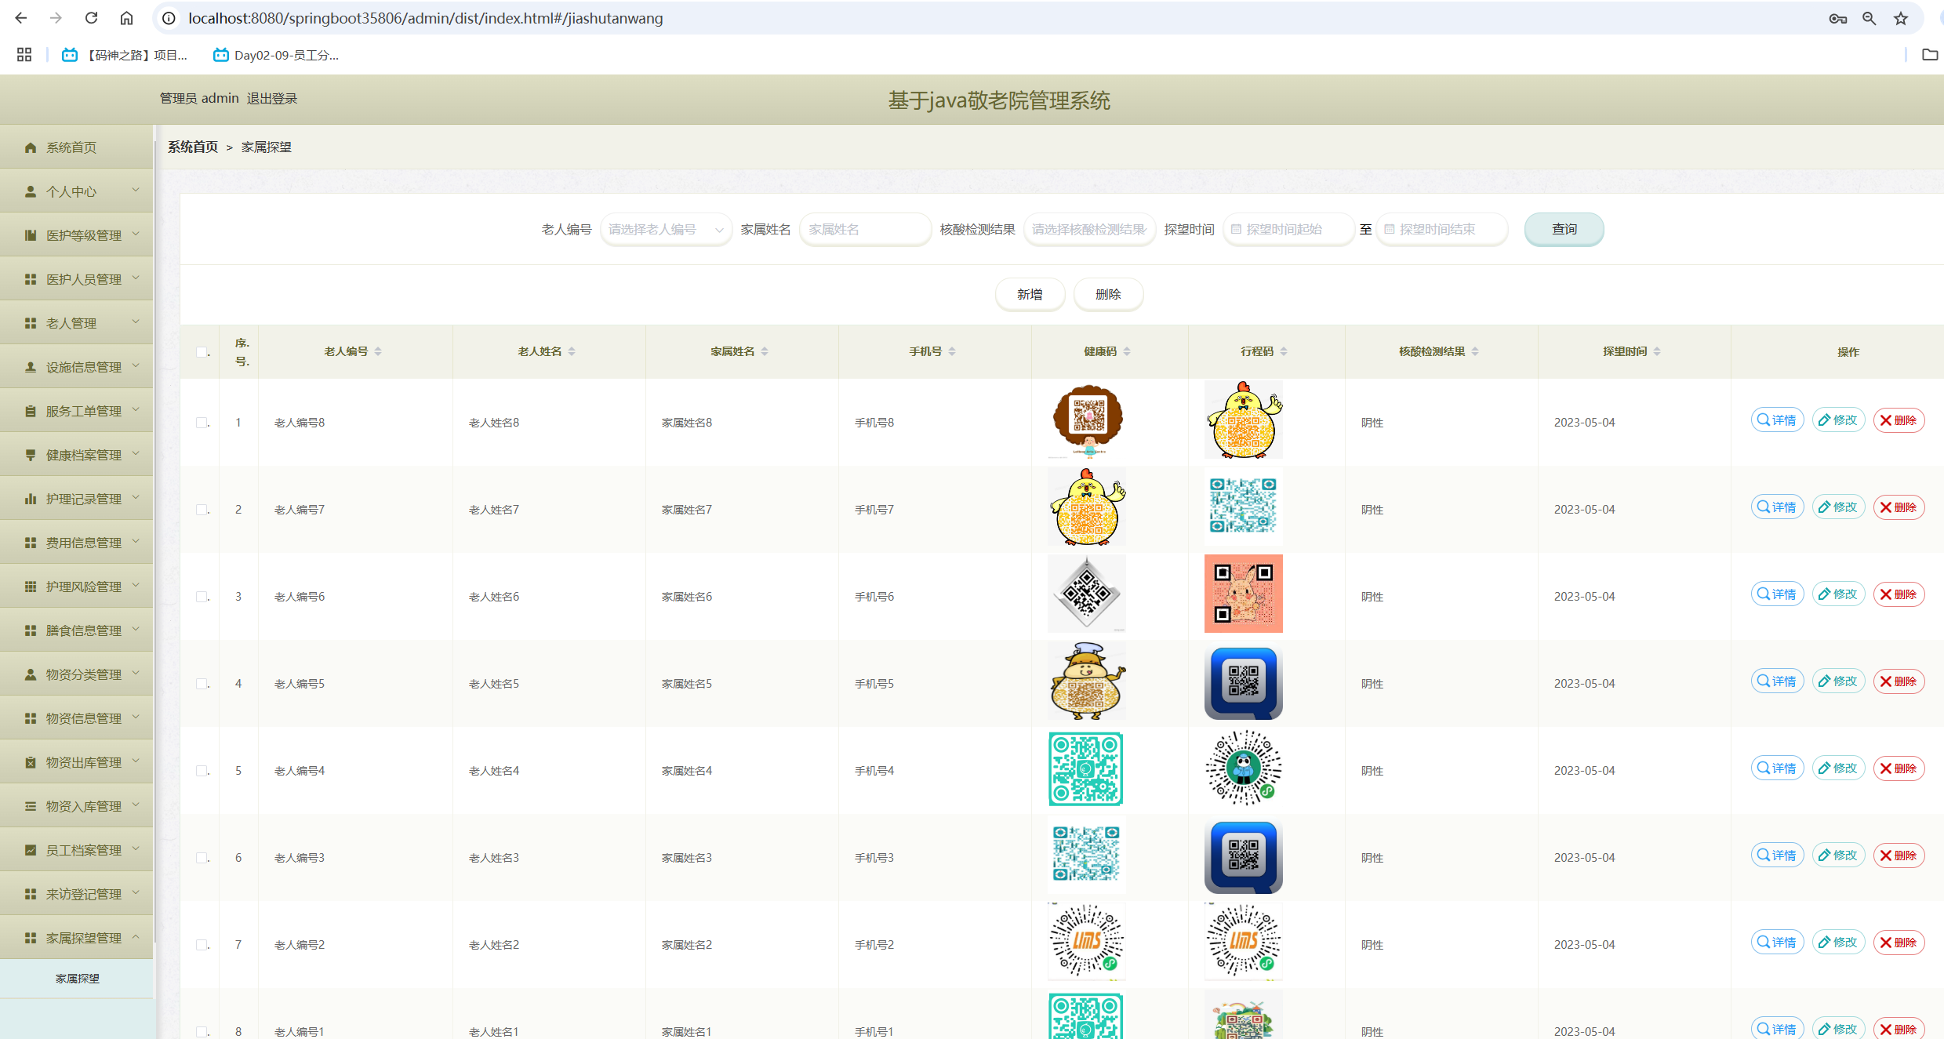This screenshot has height=1039, width=1944.
Task: Collapse 家属探望管理 sidebar menu
Action: click(77, 938)
